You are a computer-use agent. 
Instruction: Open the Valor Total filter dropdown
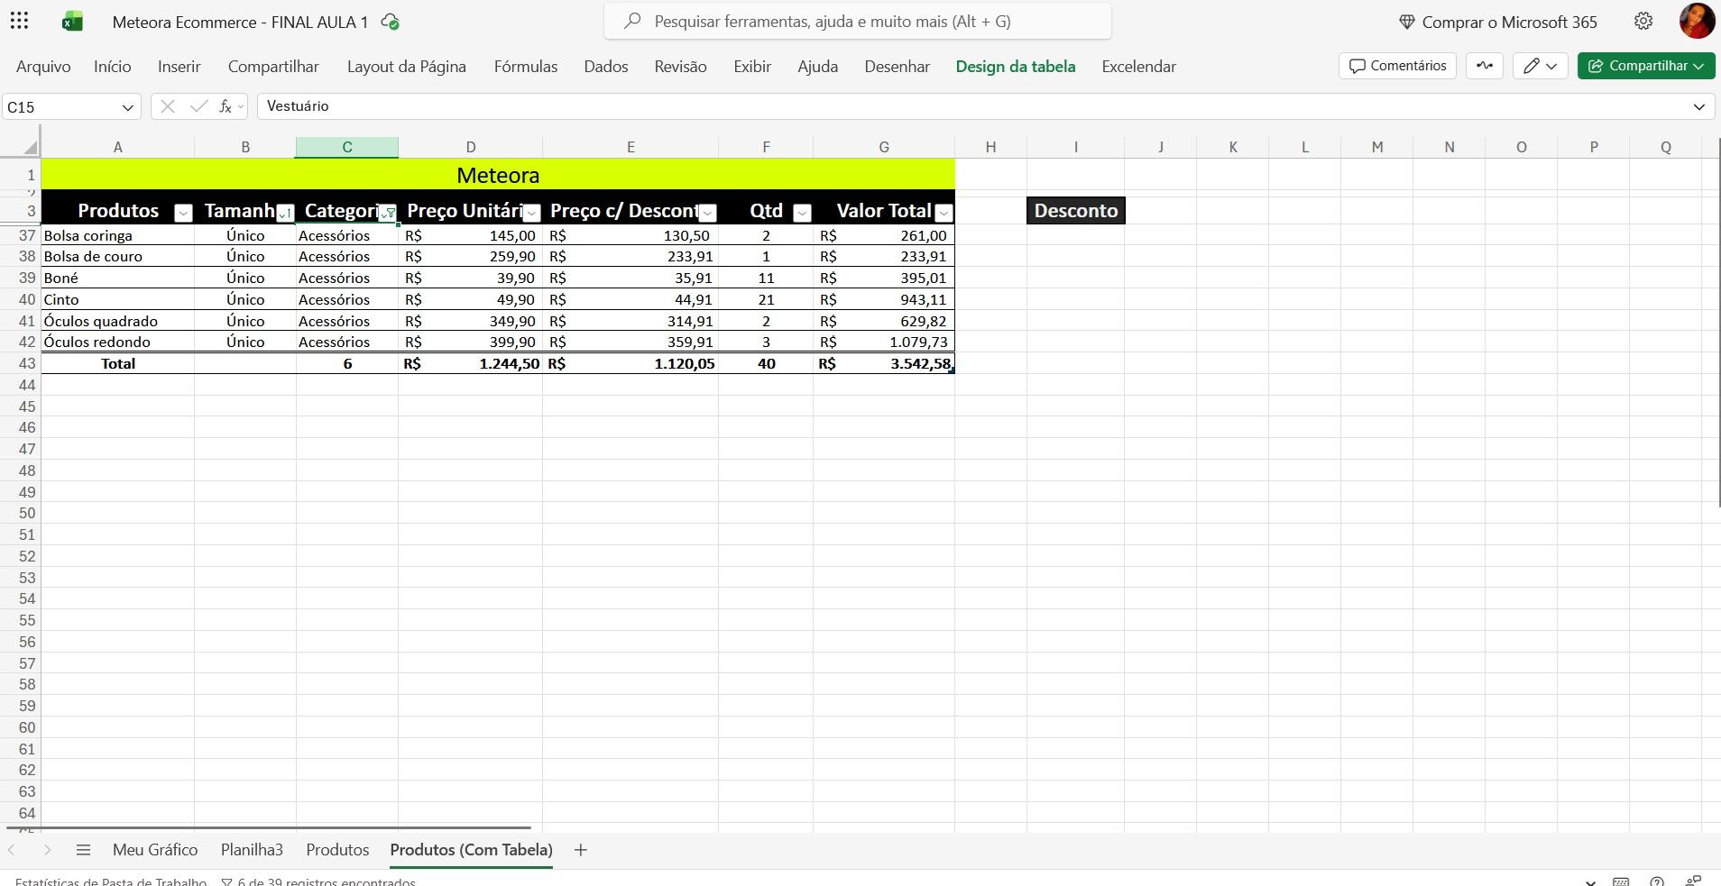[x=944, y=213]
